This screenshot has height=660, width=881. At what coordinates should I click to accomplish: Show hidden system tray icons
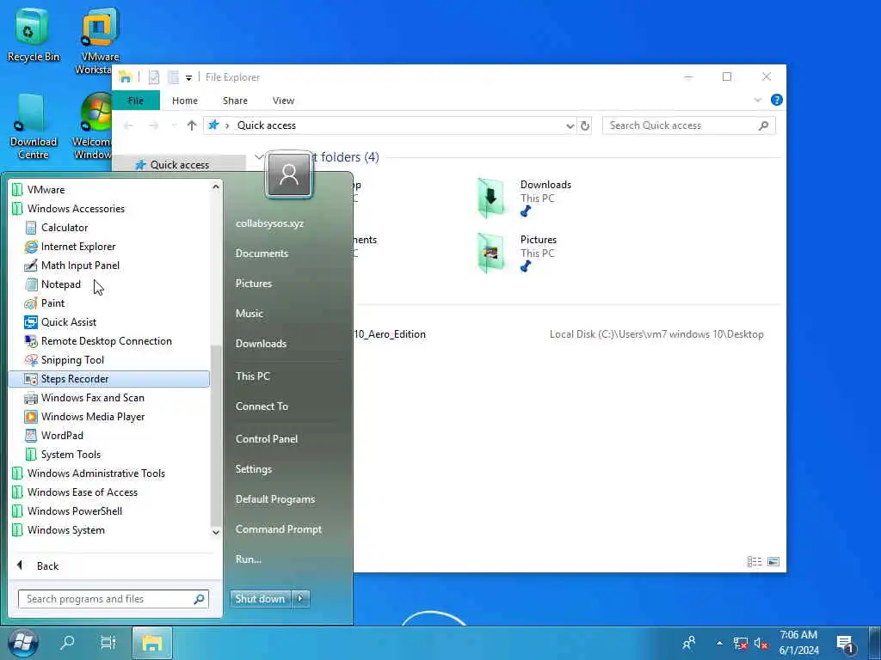click(x=719, y=643)
